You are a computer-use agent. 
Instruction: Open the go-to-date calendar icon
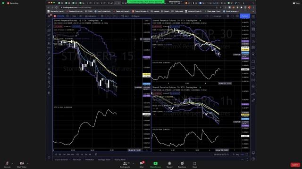96,154
